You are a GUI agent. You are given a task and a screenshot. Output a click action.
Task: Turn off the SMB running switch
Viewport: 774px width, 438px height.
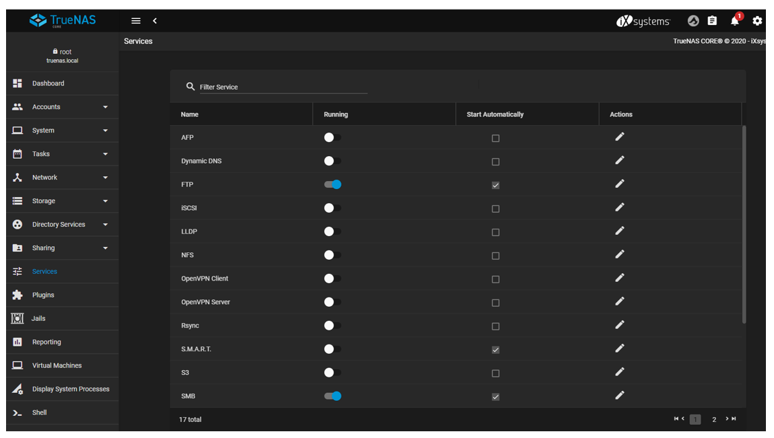click(x=332, y=396)
